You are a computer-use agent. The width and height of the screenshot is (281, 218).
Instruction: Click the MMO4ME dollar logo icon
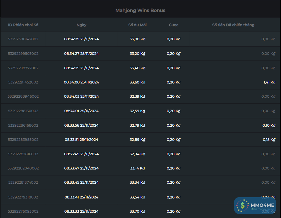pyautogui.click(x=243, y=205)
